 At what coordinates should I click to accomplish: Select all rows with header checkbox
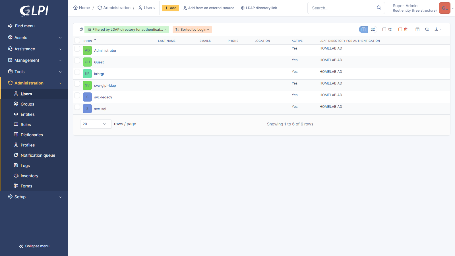coord(77,40)
